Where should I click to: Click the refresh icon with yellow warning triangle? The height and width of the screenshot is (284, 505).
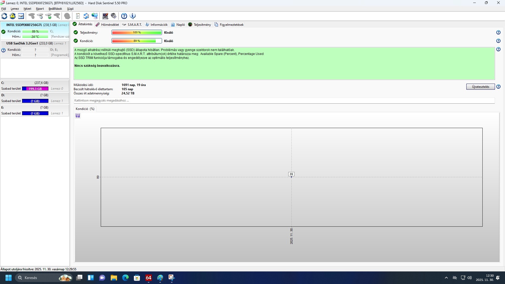pos(13,16)
